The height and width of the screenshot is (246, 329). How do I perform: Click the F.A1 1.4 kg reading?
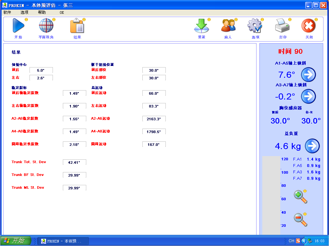click(x=307, y=159)
